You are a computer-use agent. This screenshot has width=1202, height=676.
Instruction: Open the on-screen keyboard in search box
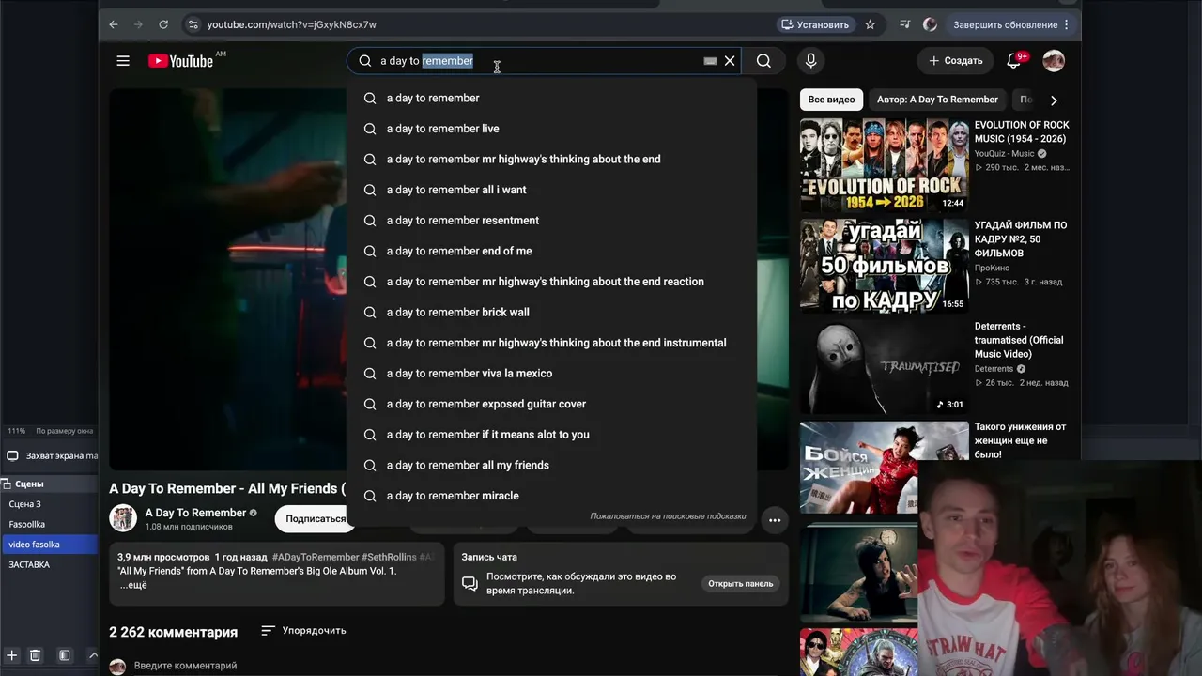(710, 61)
